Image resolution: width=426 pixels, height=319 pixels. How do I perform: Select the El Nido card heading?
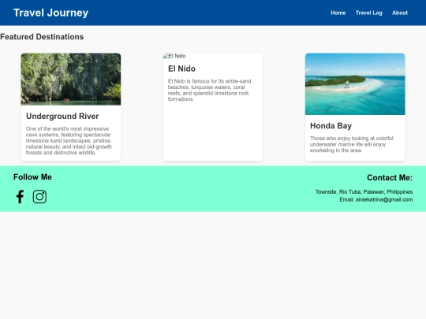pyautogui.click(x=181, y=69)
